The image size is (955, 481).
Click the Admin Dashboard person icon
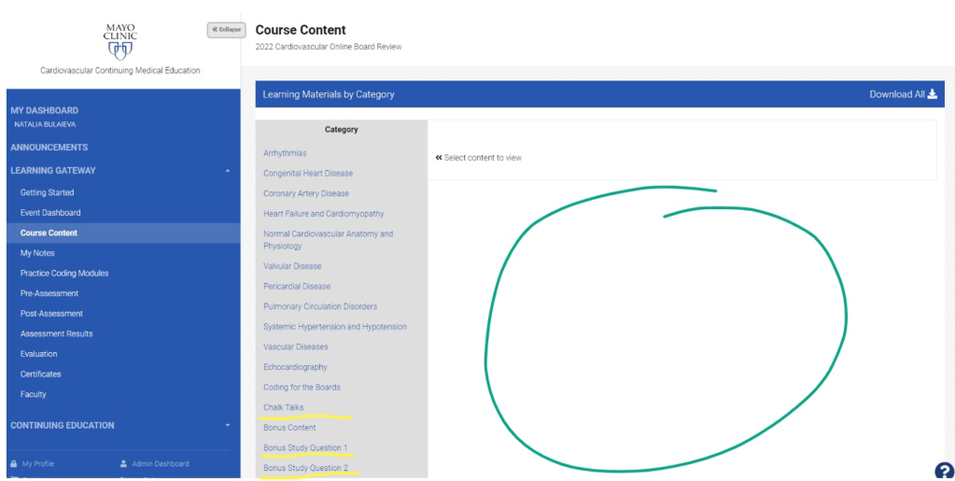(123, 463)
